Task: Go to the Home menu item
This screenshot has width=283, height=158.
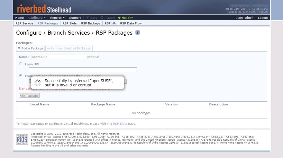Action: [x=20, y=18]
